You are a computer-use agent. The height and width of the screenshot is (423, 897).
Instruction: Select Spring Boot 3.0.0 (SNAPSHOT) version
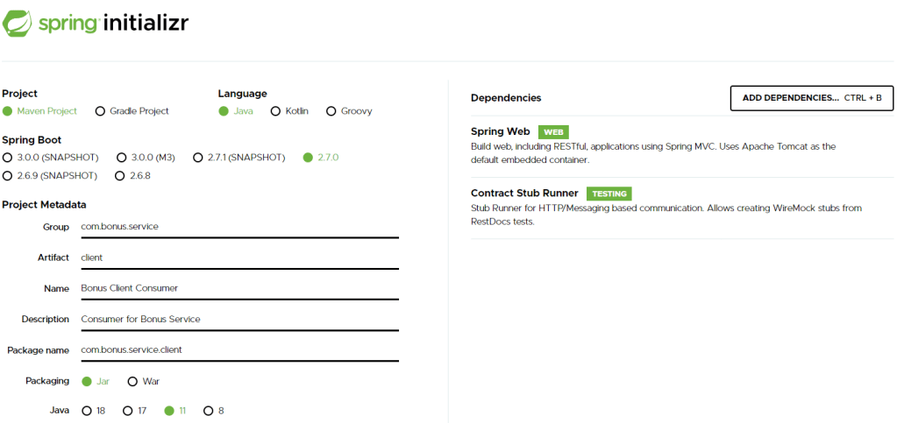[x=8, y=158]
